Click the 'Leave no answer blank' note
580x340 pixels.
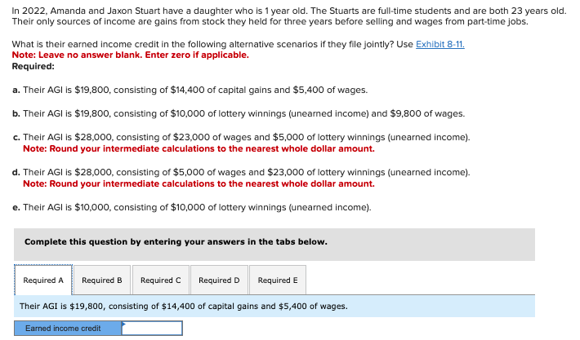coord(130,55)
